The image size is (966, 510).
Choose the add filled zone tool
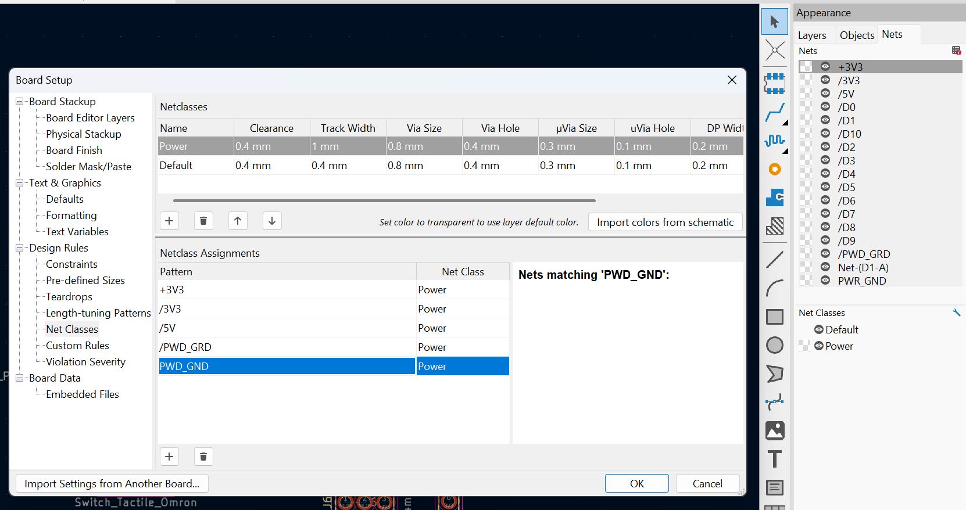pos(775,197)
